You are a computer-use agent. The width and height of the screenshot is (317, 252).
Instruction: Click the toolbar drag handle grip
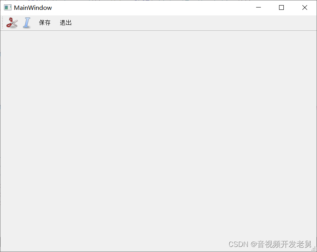point(2,22)
